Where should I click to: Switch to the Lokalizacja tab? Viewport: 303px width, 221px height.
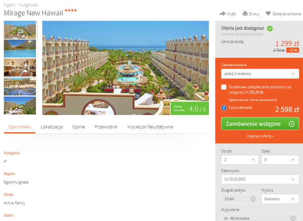coord(51,127)
